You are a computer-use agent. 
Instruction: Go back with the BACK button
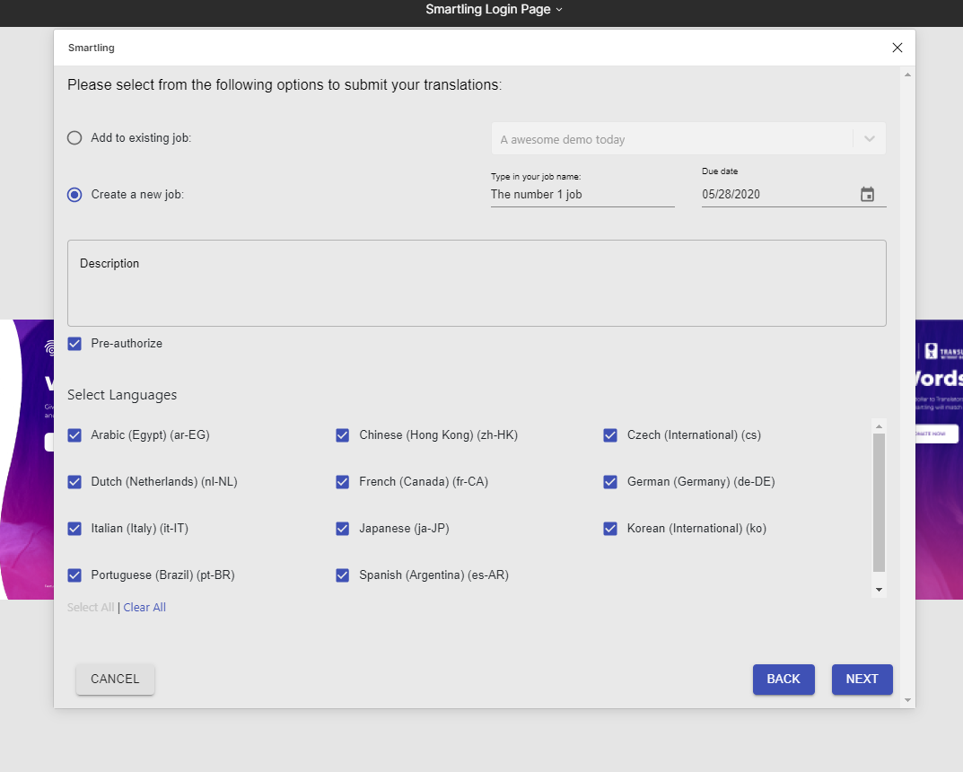pyautogui.click(x=784, y=680)
